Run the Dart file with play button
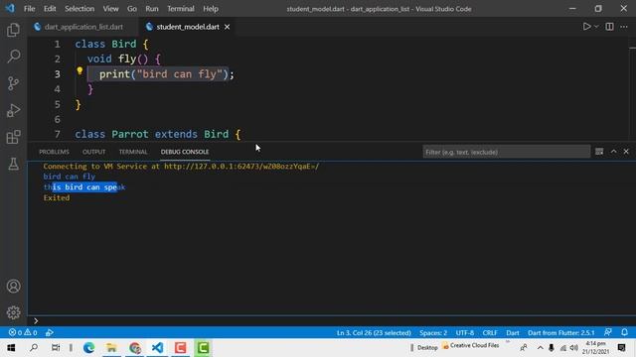 pos(586,27)
